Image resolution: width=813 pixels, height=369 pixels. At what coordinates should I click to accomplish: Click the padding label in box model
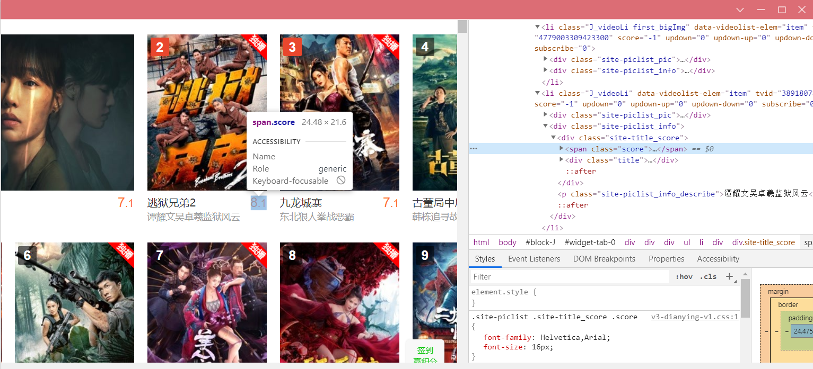(800, 318)
